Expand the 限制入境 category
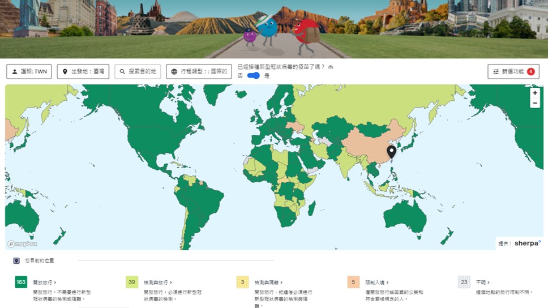 (377, 282)
